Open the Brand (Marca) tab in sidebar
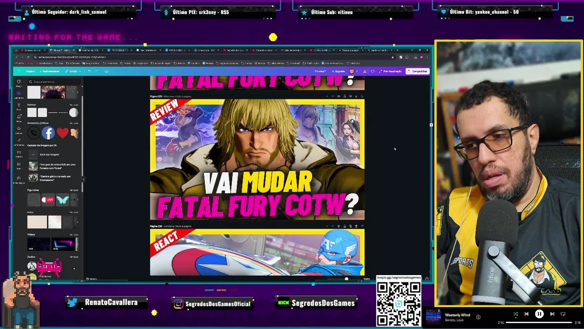Viewport: 584px width, 329px height. tap(19, 118)
